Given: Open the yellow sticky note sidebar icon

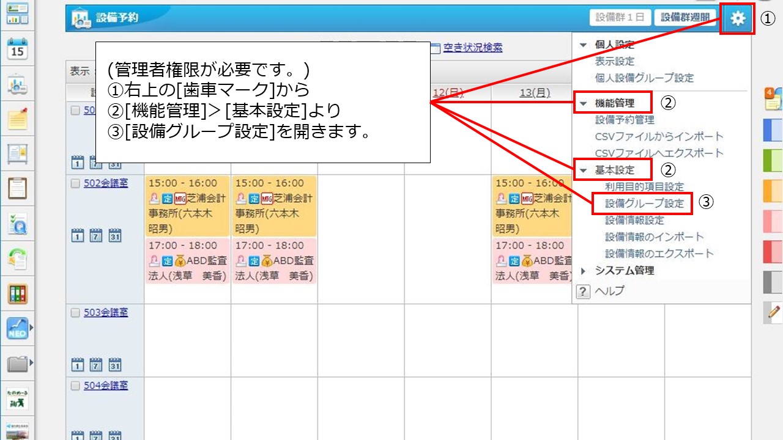Looking at the screenshot, I should pyautogui.click(x=18, y=119).
